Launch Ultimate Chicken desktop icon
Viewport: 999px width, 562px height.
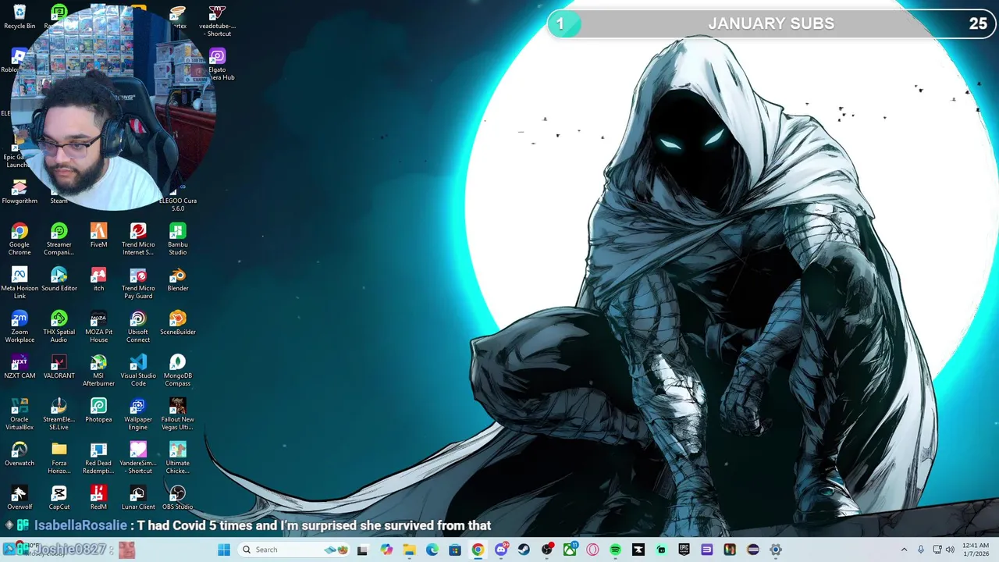pyautogui.click(x=178, y=457)
